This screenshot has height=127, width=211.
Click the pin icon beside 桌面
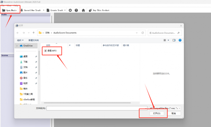(x=36, y=57)
